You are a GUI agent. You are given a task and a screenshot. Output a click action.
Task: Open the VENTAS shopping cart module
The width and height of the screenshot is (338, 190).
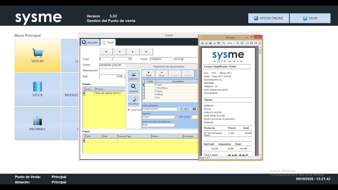[x=37, y=55]
